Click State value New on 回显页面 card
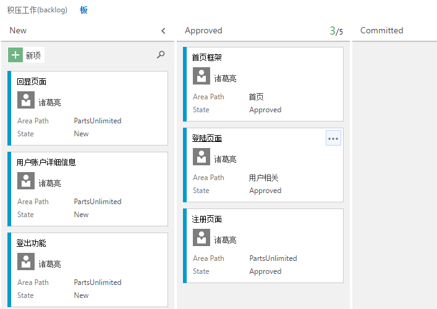This screenshot has width=437, height=309. coord(81,134)
